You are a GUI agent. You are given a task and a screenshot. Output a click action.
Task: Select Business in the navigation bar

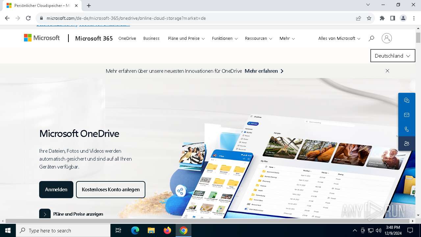[151, 39]
